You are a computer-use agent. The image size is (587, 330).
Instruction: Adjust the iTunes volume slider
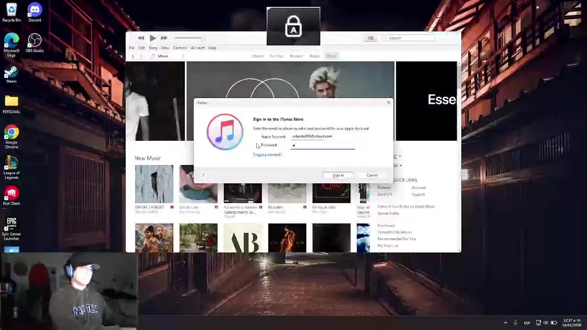coord(188,38)
